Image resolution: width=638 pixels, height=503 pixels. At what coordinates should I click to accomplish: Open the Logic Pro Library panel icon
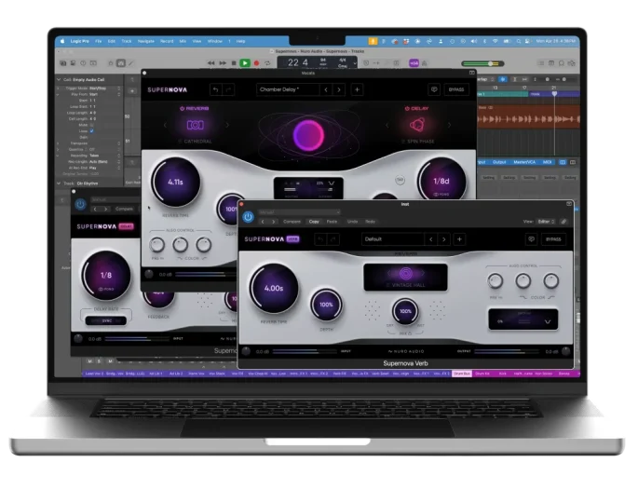63,63
